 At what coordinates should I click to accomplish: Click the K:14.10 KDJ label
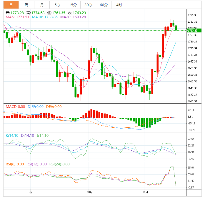[x=12, y=136]
